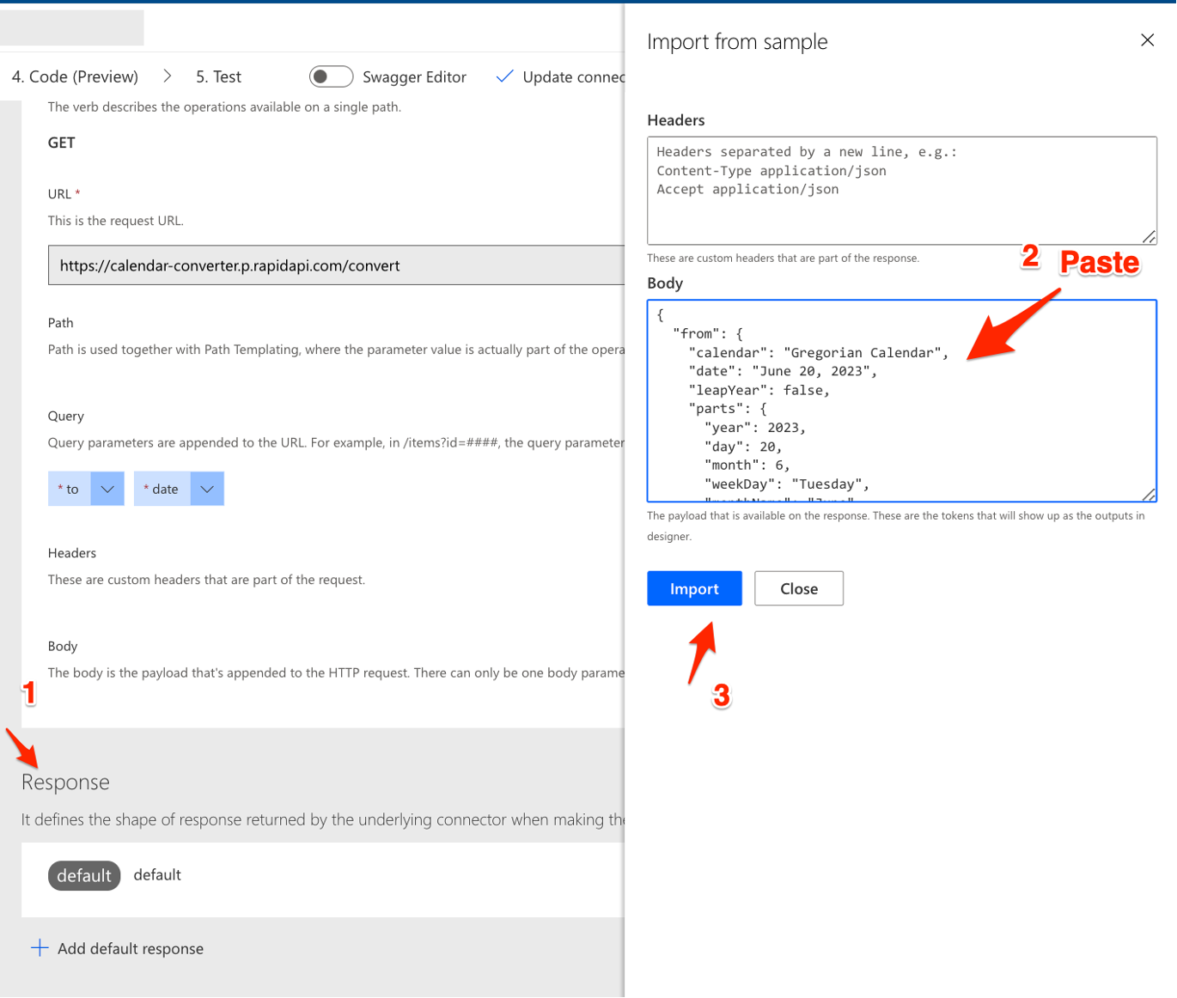Close the Import from sample panel with the X
1177x998 pixels.
click(x=1148, y=40)
